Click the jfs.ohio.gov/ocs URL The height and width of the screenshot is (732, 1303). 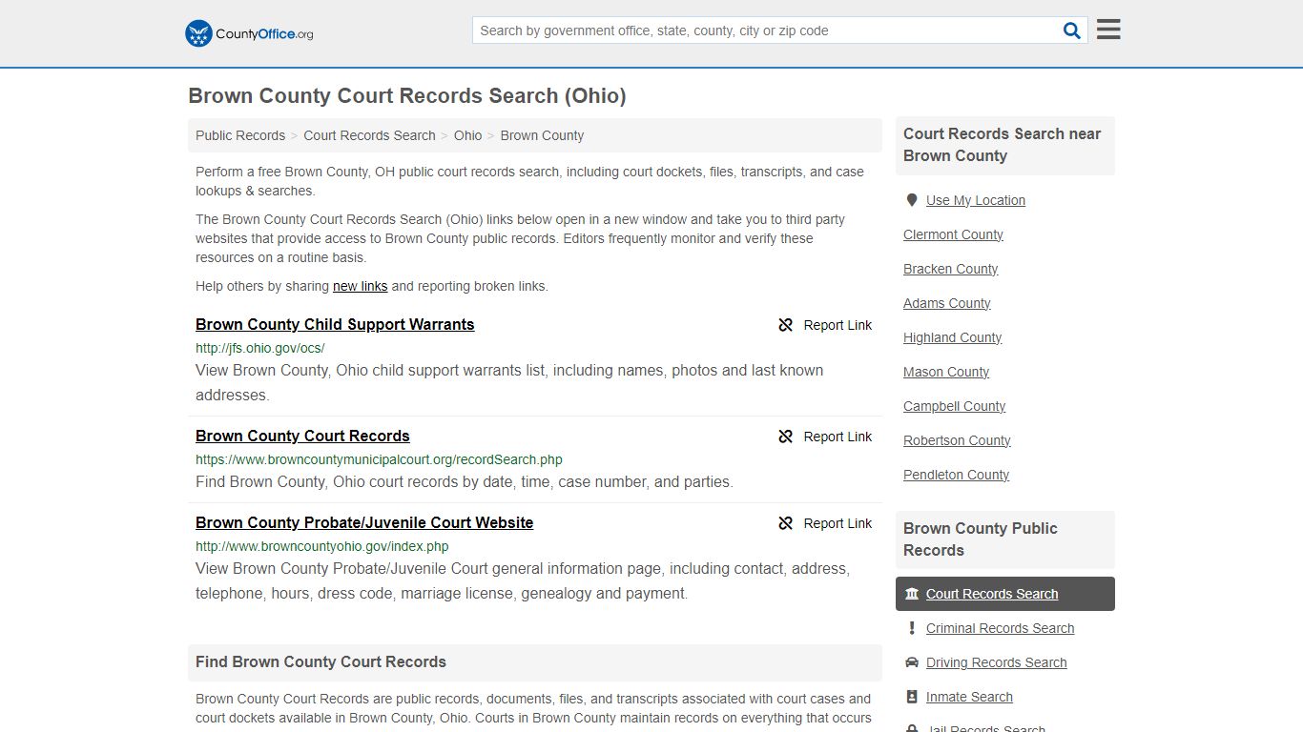click(260, 348)
